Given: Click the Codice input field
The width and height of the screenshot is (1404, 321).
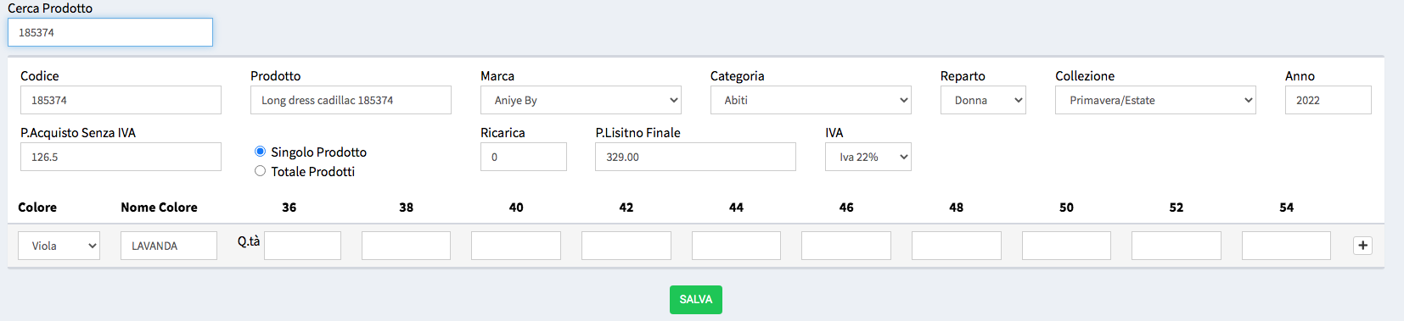Looking at the screenshot, I should click(121, 100).
